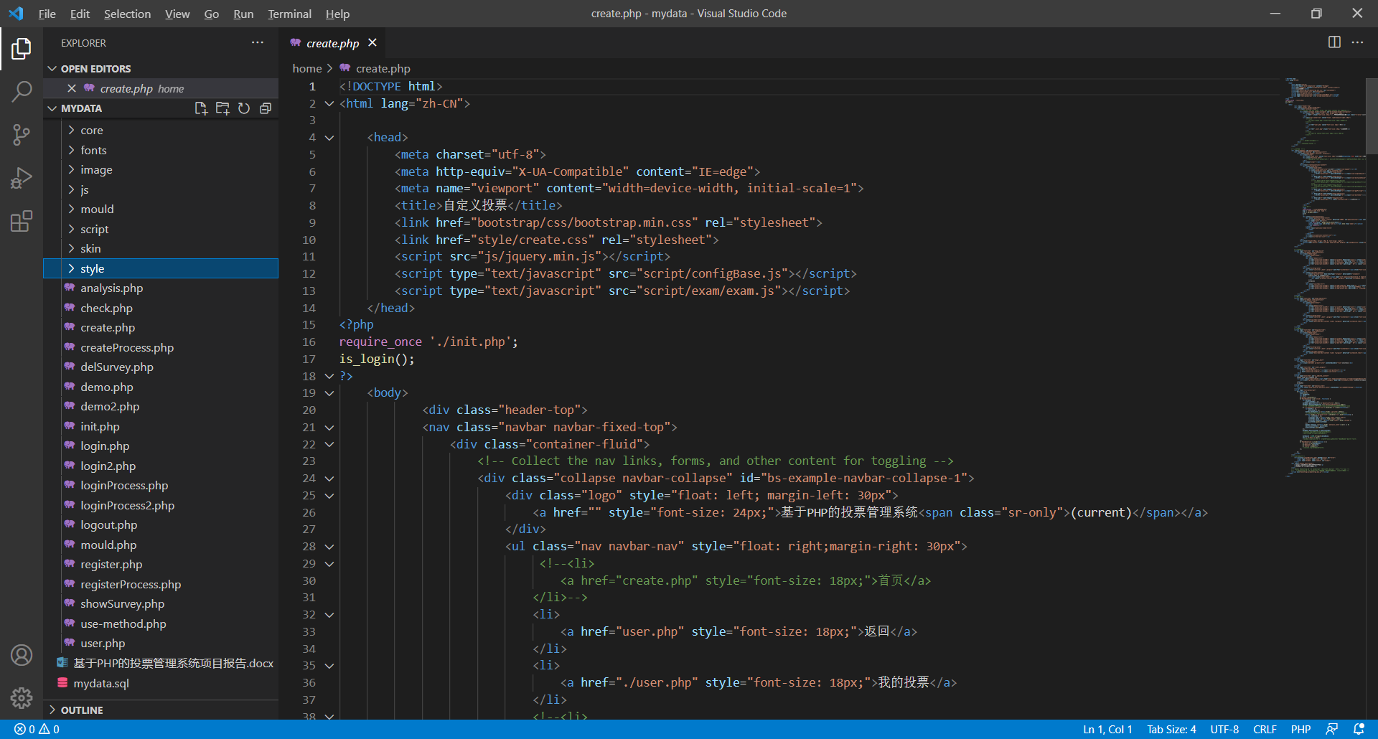Click New Folder icon in MYDATA header
Viewport: 1378px width, 739px height.
222,108
